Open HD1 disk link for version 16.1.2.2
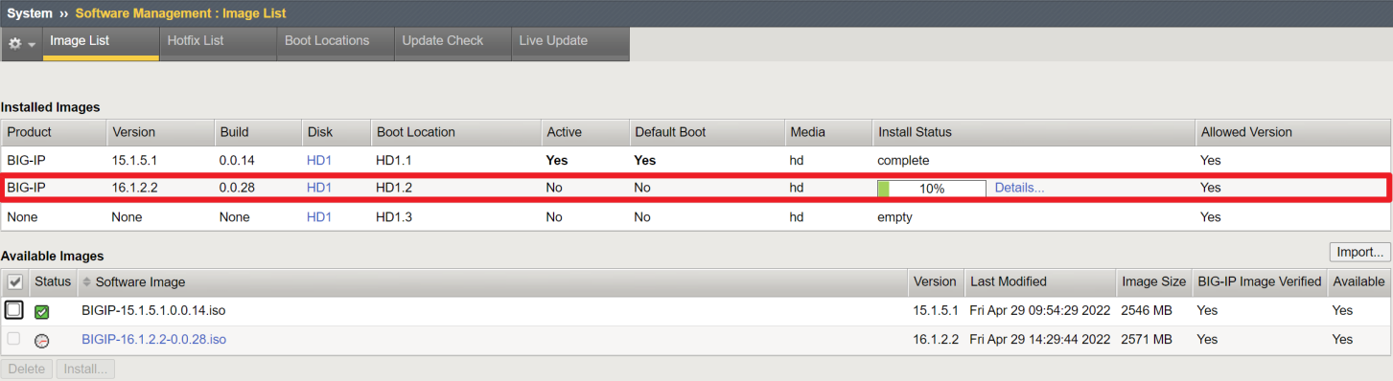The height and width of the screenshot is (381, 1393). point(319,188)
